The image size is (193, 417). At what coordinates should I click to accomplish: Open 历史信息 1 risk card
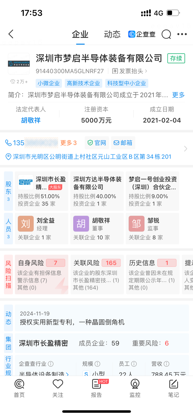153,274
